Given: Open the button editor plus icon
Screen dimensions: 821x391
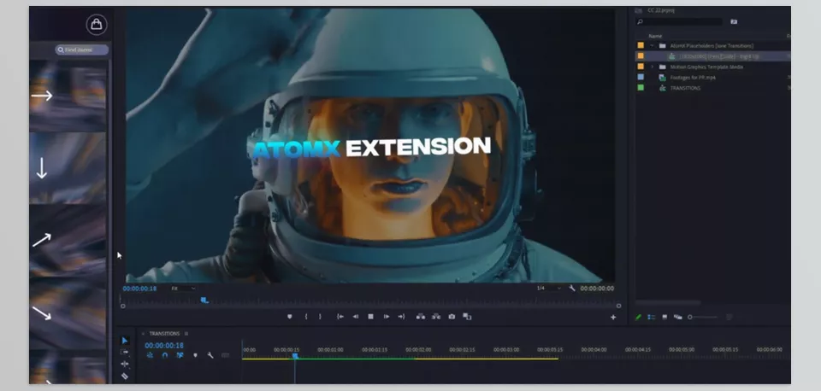Looking at the screenshot, I should click(x=613, y=318).
